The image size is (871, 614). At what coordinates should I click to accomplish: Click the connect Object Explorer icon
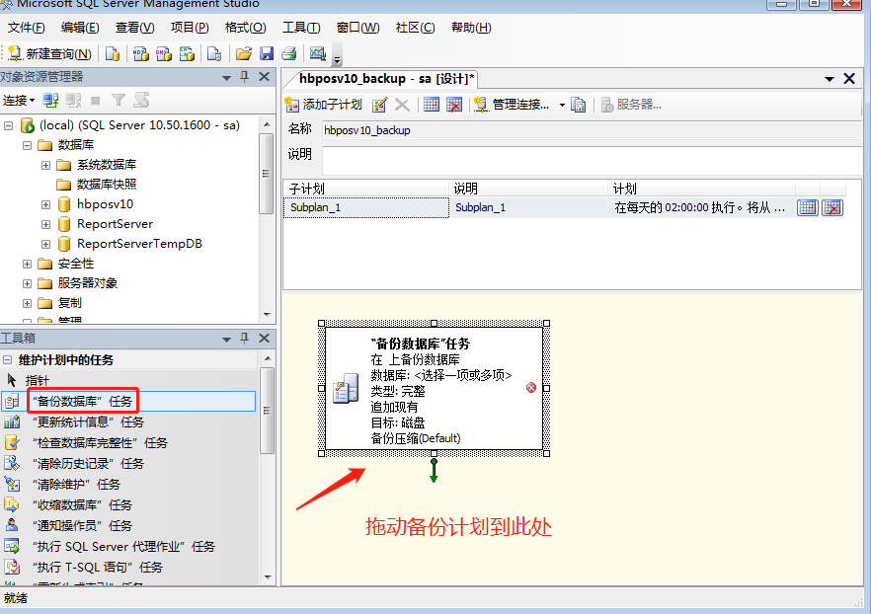click(50, 101)
